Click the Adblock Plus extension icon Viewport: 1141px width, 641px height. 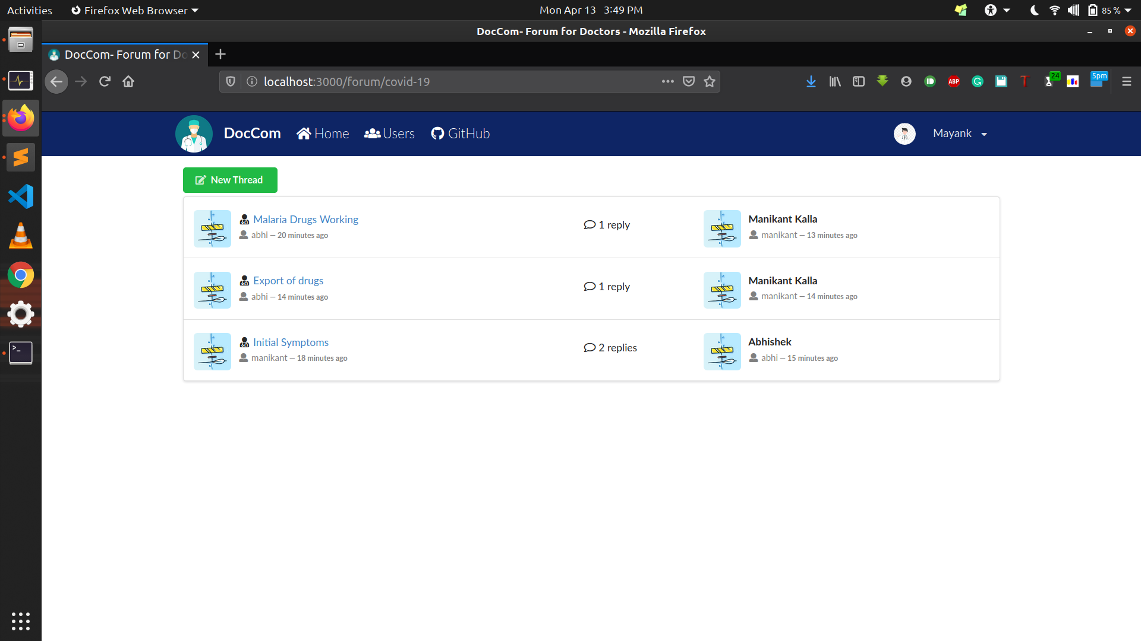coord(954,82)
